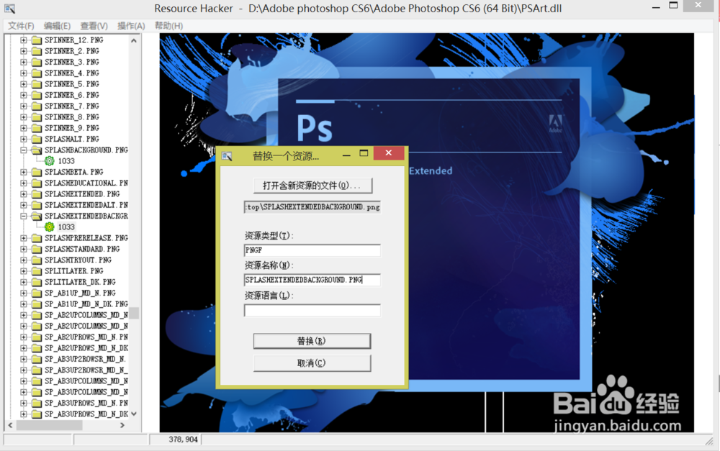The image size is (720, 451).
Task: Open the 帮助(H) menu
Action: [x=168, y=26]
